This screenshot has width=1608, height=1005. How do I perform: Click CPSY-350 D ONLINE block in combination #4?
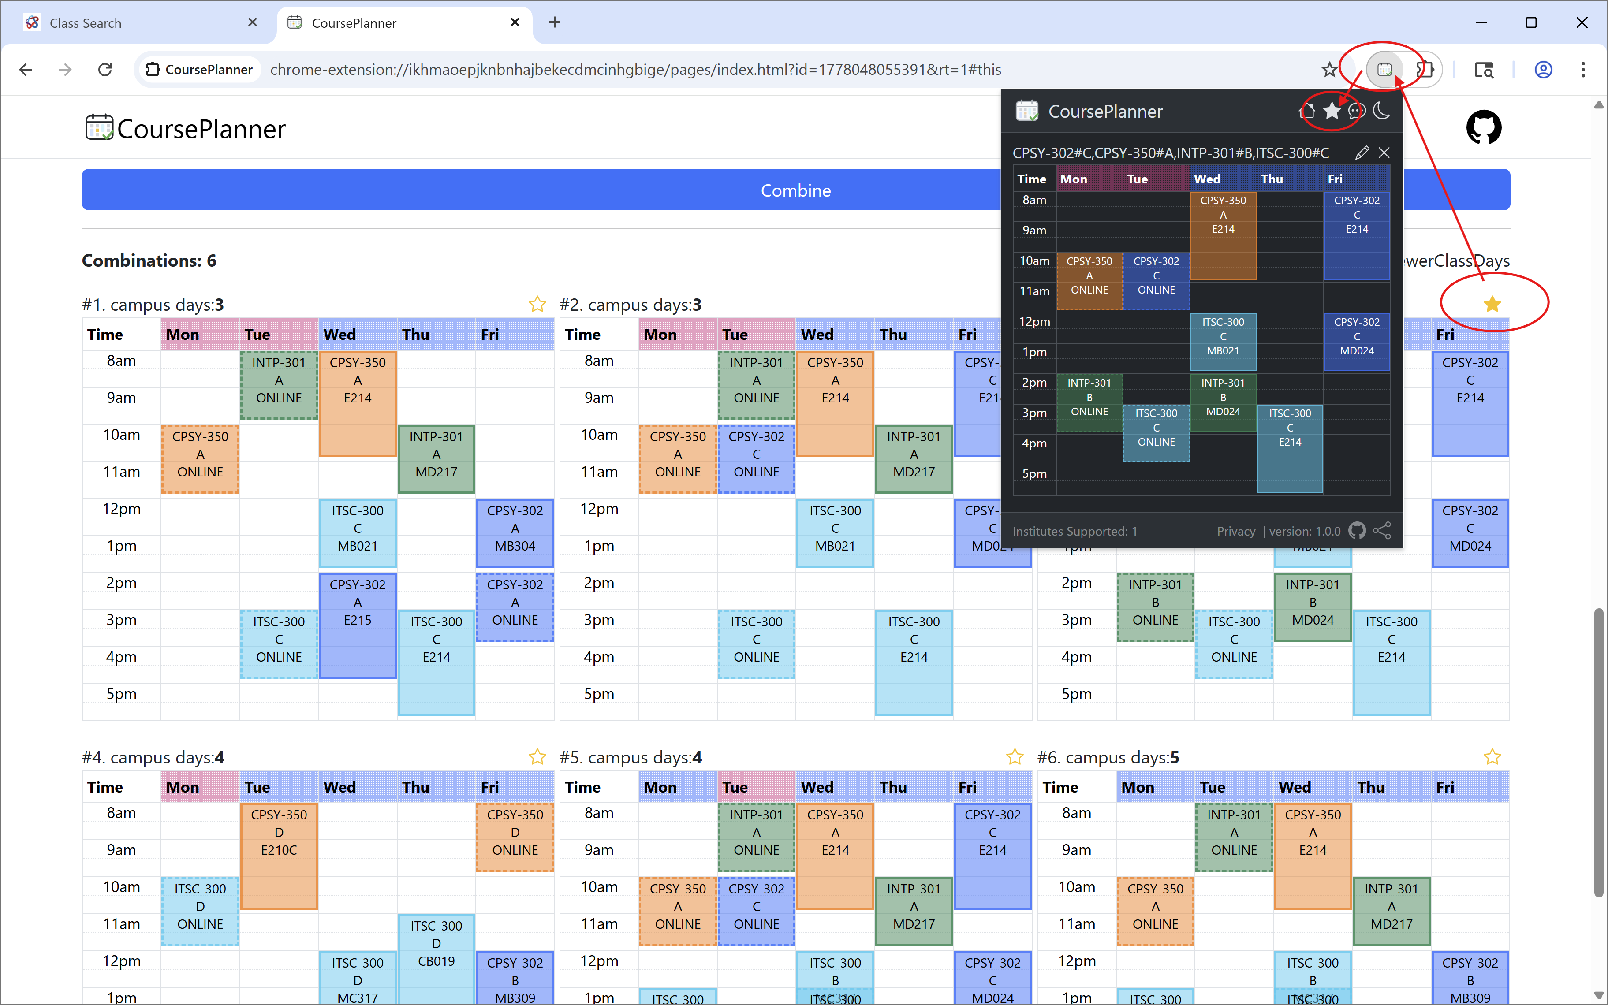click(515, 837)
